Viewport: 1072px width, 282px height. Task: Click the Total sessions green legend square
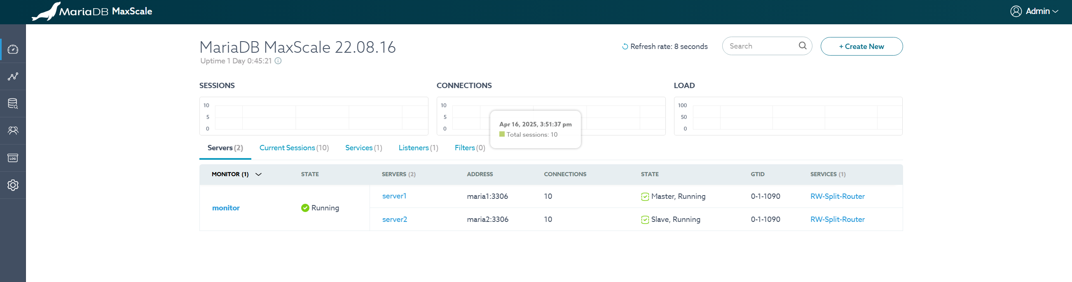[502, 134]
